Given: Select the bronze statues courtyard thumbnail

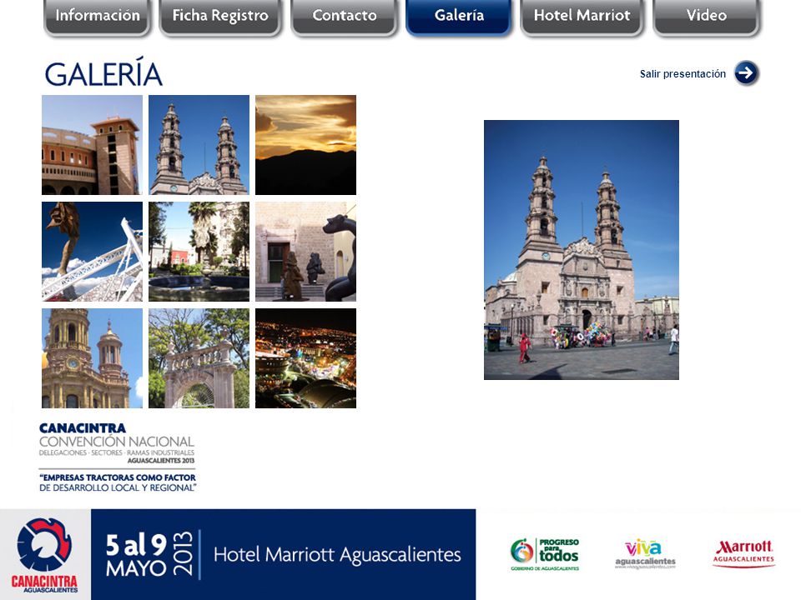Looking at the screenshot, I should click(x=305, y=252).
